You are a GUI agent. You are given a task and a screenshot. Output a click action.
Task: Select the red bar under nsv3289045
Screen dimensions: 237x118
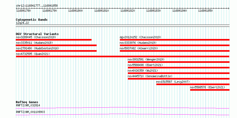pos(54,40)
